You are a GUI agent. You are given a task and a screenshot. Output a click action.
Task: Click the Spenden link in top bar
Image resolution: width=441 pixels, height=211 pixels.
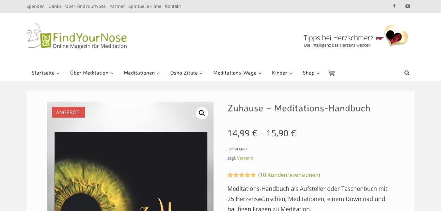35,6
